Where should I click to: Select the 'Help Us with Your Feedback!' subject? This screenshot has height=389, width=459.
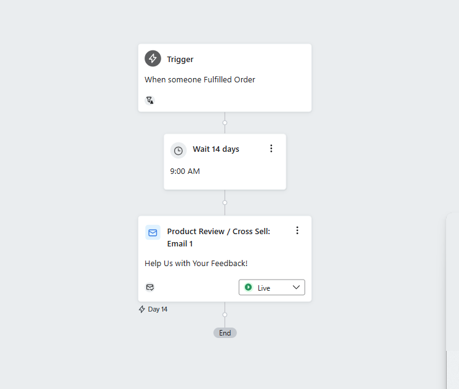(x=196, y=263)
